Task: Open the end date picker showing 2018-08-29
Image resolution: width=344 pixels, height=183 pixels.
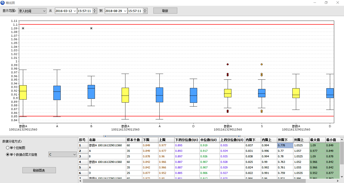Action: [x=125, y=11]
